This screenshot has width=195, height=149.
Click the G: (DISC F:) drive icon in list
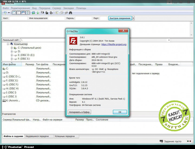coord(4,85)
